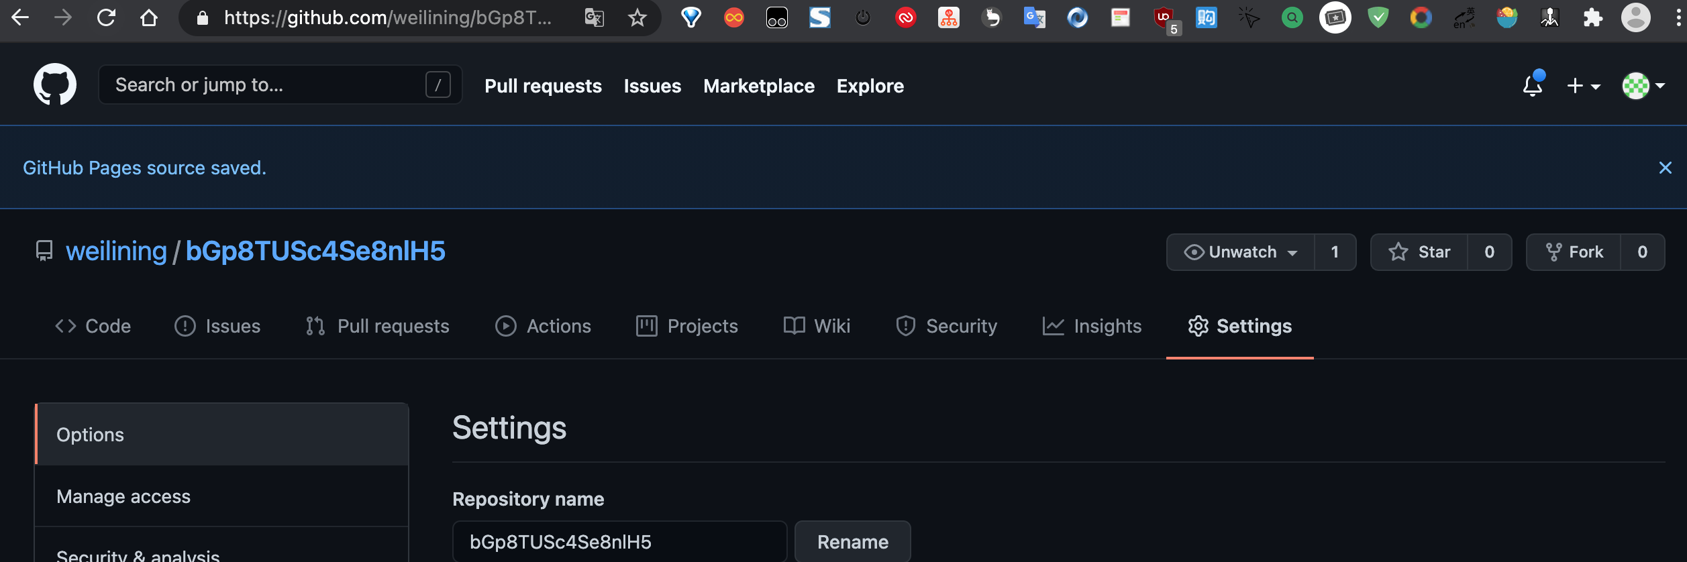Click the browser address bar URL

coord(387,17)
